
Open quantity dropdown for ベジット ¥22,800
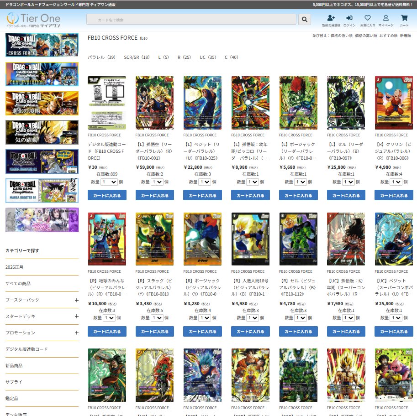pos(205,182)
